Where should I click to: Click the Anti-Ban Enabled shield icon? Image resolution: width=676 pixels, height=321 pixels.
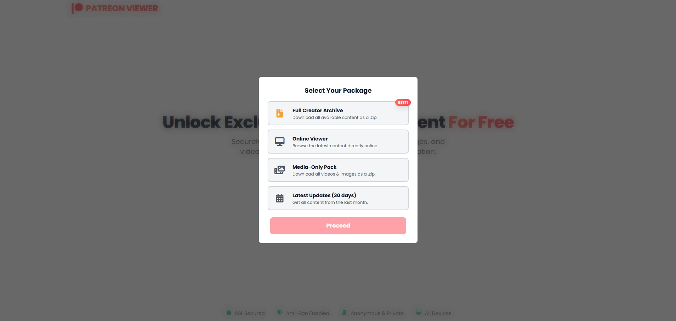279,312
